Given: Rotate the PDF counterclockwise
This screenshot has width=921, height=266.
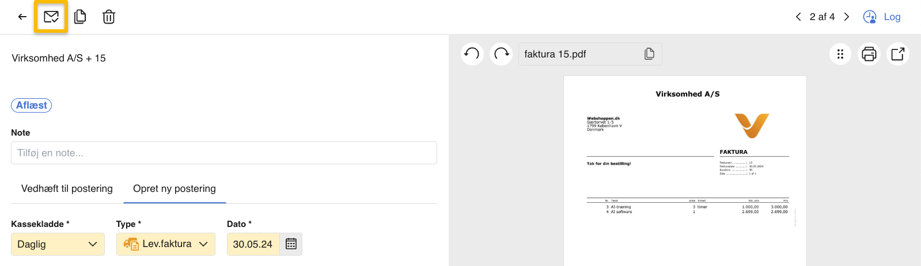Looking at the screenshot, I should pos(472,54).
